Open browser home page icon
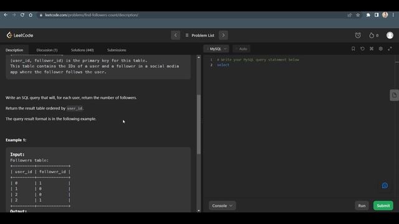This screenshot has height=224, width=399. point(31,15)
